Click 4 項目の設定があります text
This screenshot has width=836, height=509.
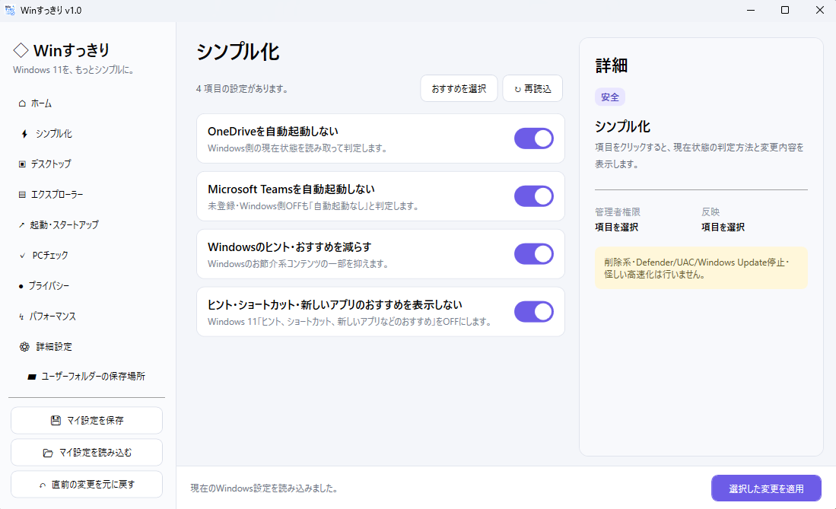click(243, 88)
